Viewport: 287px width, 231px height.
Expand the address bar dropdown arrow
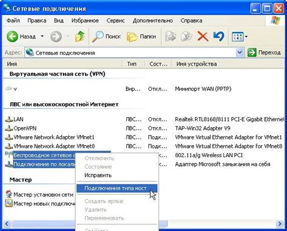240,53
